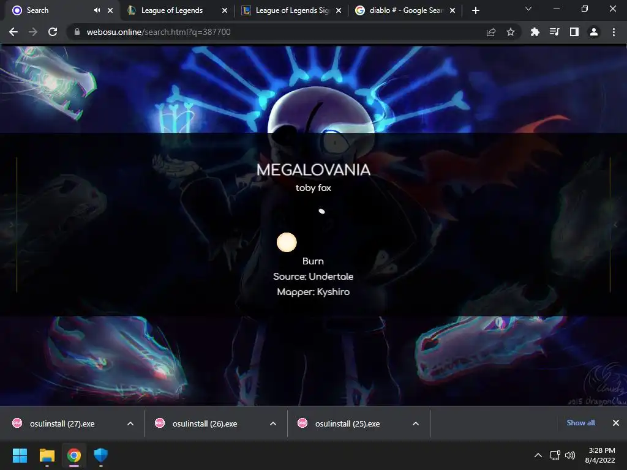Open media control icon

[555, 32]
